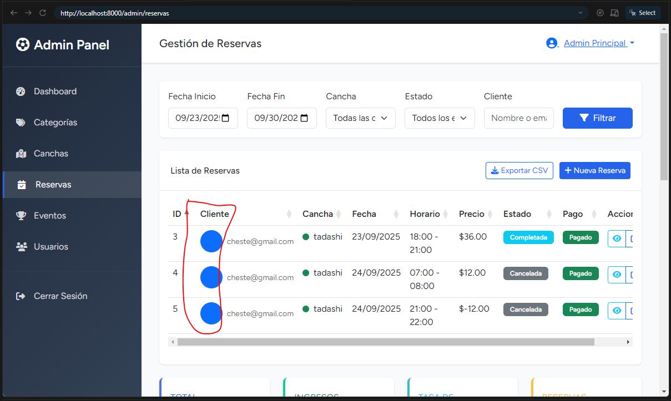Image resolution: width=671 pixels, height=401 pixels.
Task: Click client avatar circle in reservation 4
Action: 211,277
